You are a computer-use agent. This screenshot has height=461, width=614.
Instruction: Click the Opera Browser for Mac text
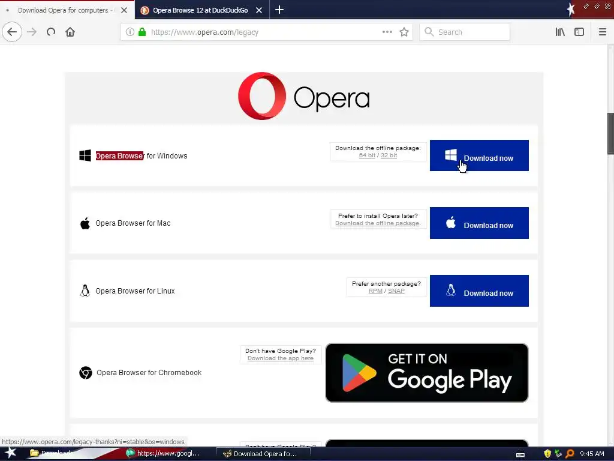(x=133, y=223)
